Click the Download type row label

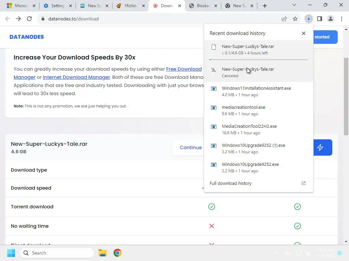coord(29,170)
